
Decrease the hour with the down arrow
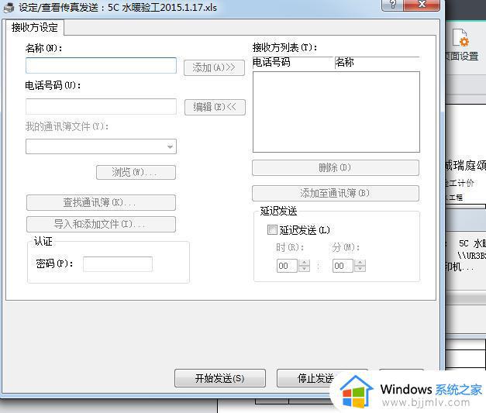click(x=305, y=269)
